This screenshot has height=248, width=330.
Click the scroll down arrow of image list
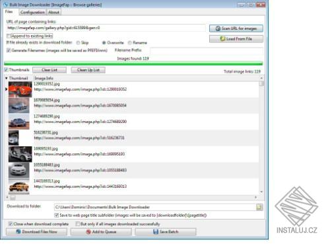pyautogui.click(x=261, y=192)
